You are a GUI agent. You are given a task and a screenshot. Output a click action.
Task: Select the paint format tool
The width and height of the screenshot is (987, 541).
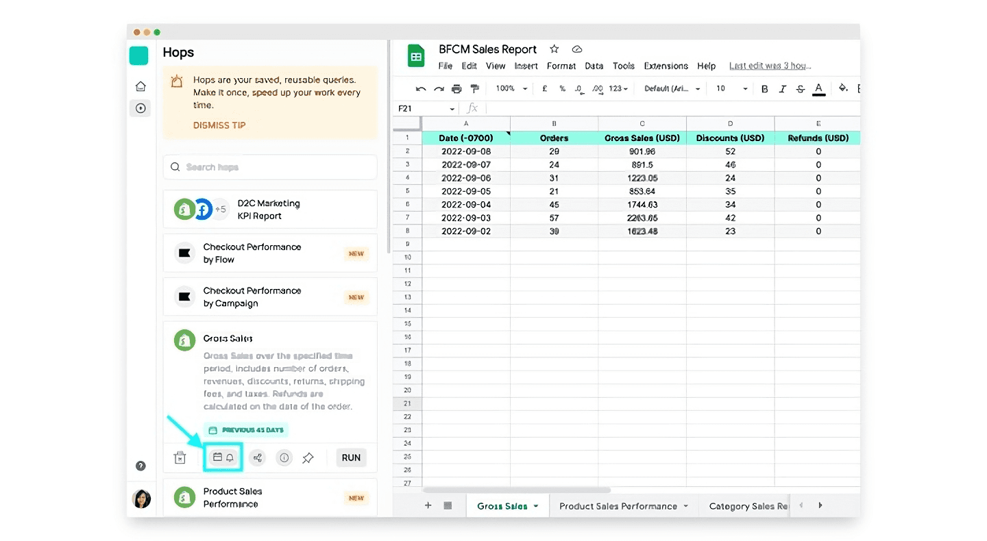(x=474, y=89)
